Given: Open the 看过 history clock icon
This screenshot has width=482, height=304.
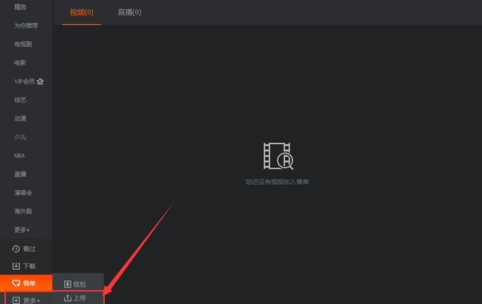Looking at the screenshot, I should [16, 249].
